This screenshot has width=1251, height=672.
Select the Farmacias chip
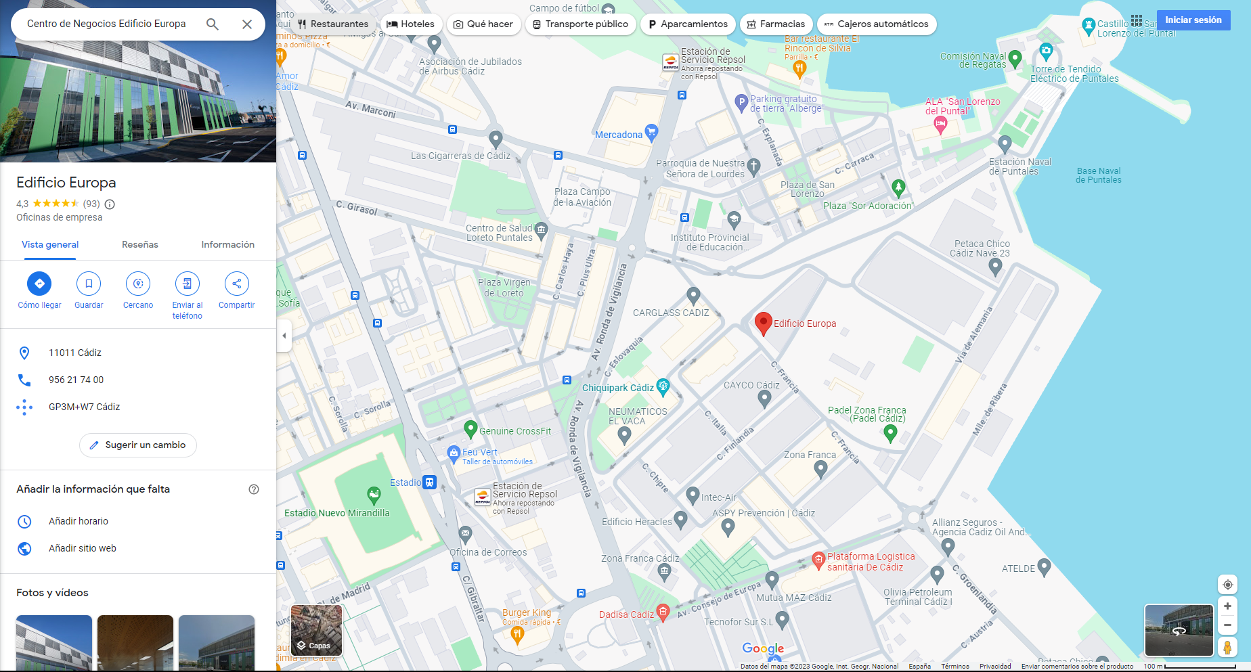click(x=776, y=24)
